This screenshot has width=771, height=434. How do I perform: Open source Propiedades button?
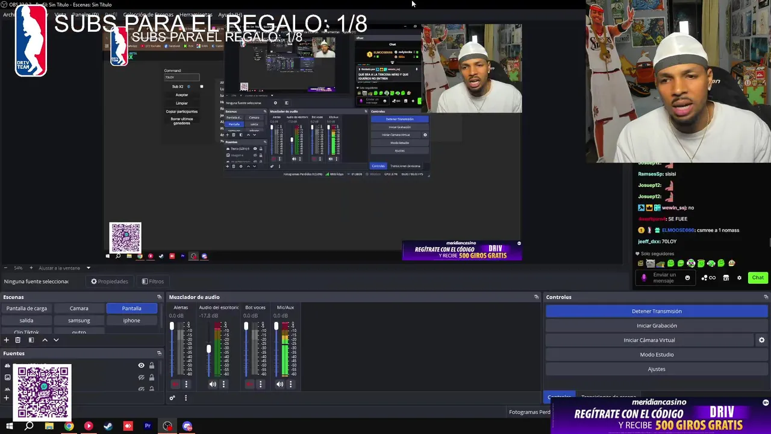[110, 281]
